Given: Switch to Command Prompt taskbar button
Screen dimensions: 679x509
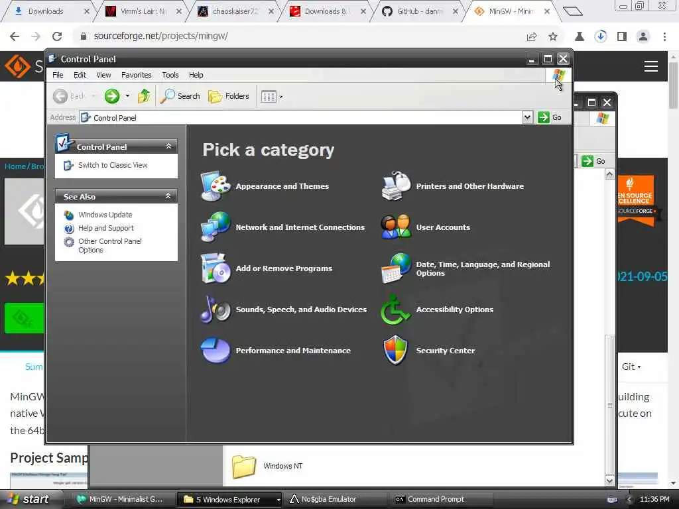Looking at the screenshot, I should tap(440, 499).
